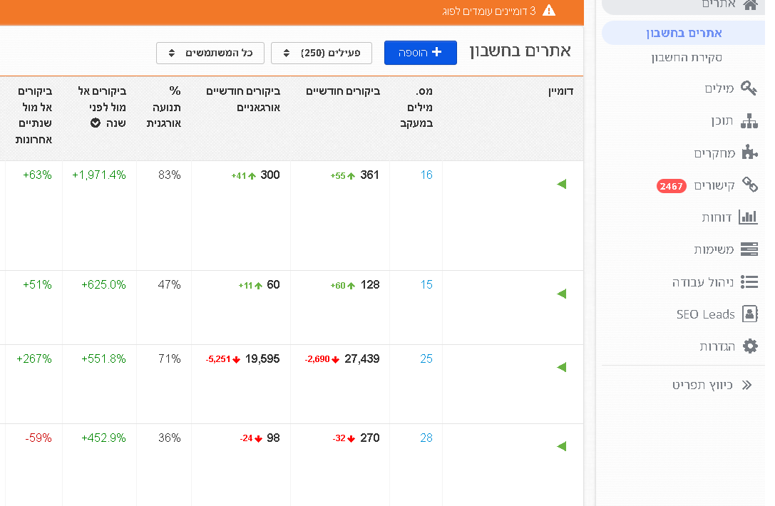Screen dimensions: 775x506
Task: Expand the row with 270 monthly visits
Action: [562, 446]
